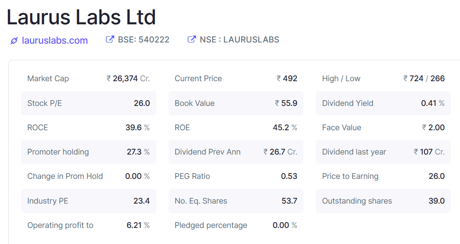Select the Dividend Yield row
Viewport: 460px width, 244px height.
383,103
